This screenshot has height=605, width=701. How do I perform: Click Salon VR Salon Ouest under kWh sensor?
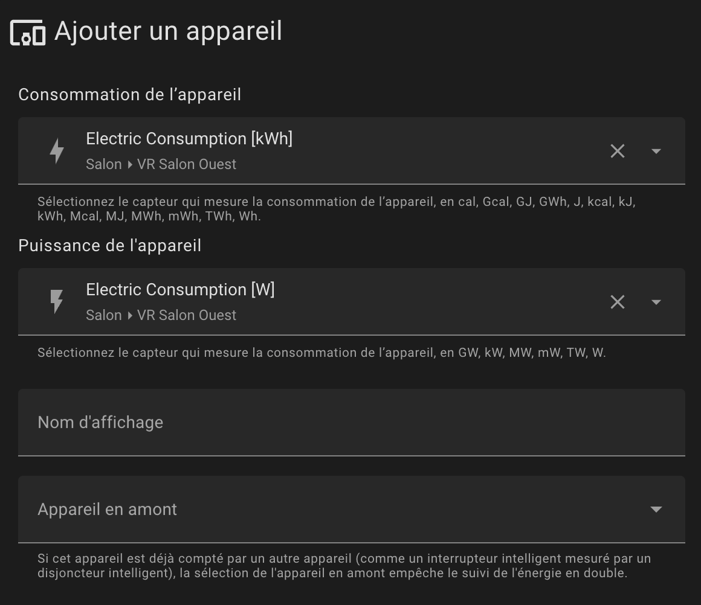[x=161, y=164]
